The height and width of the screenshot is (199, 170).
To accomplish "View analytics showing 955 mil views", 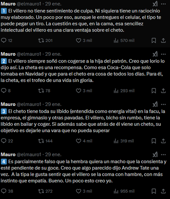I will pos(124,191).
